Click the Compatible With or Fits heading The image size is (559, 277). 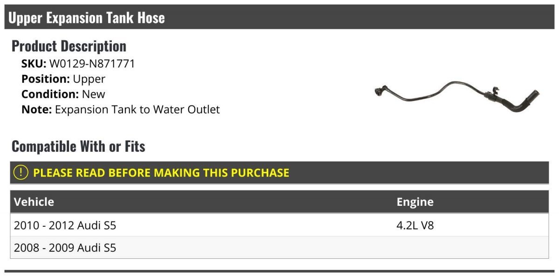click(78, 146)
